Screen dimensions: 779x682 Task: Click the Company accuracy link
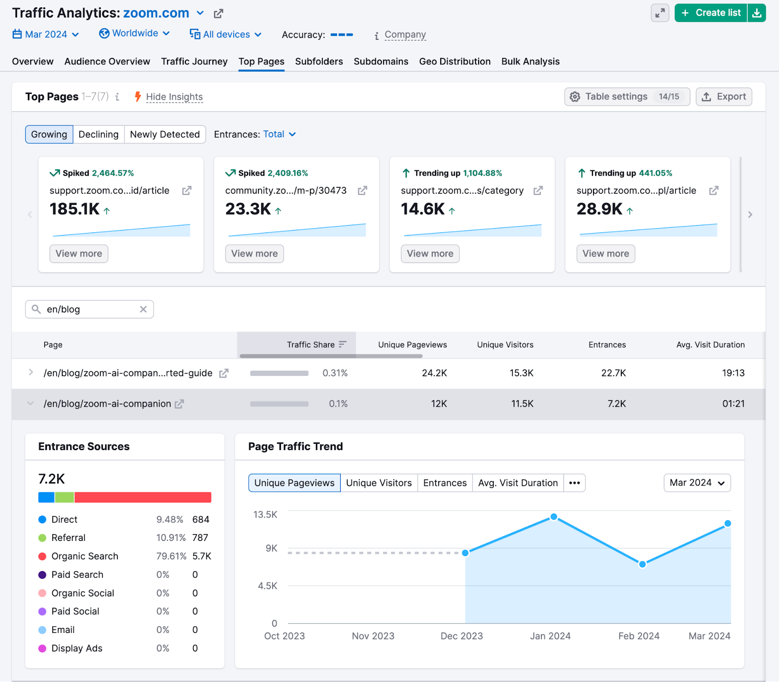click(405, 35)
